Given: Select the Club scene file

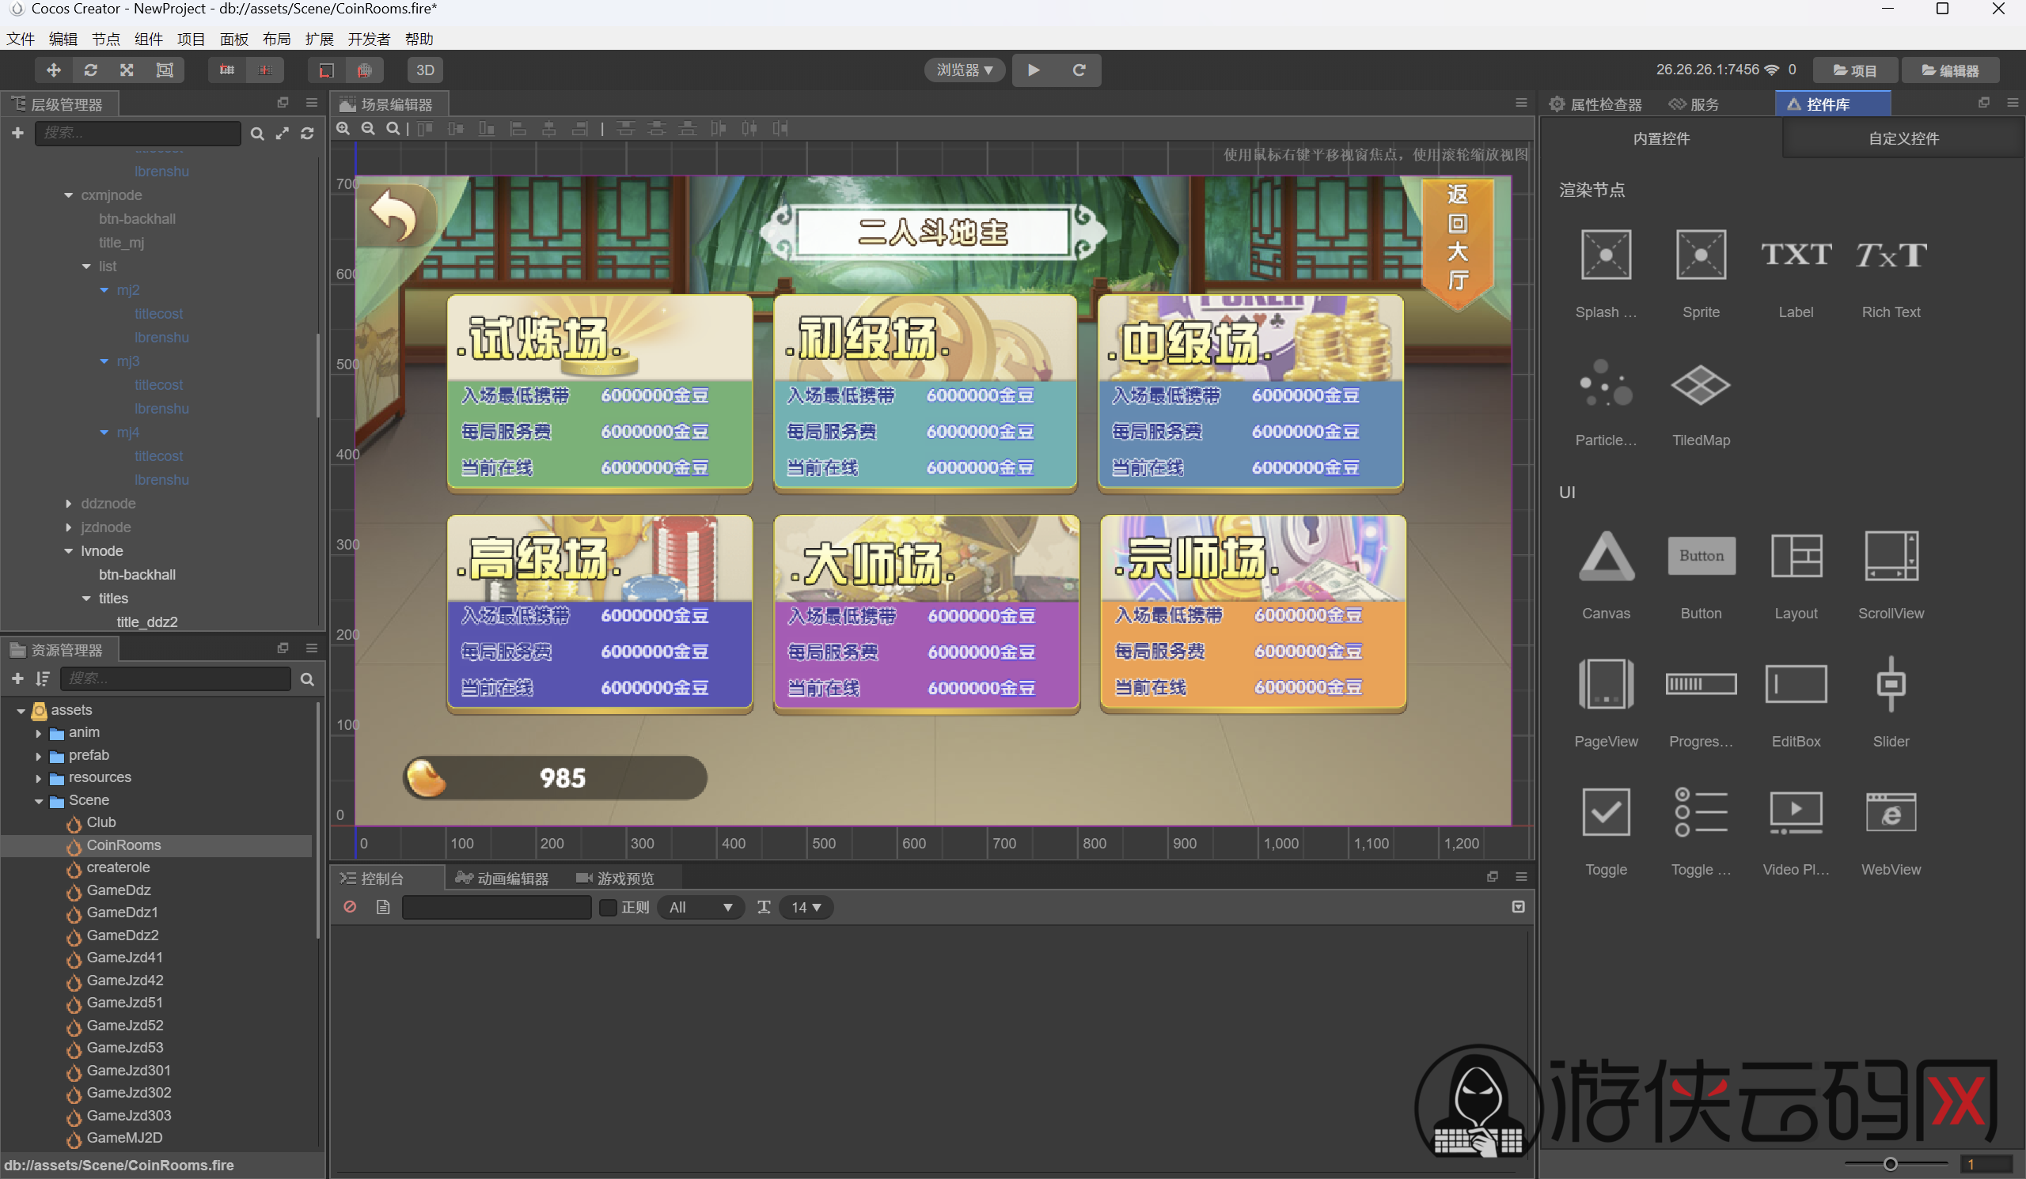Looking at the screenshot, I should tap(101, 822).
